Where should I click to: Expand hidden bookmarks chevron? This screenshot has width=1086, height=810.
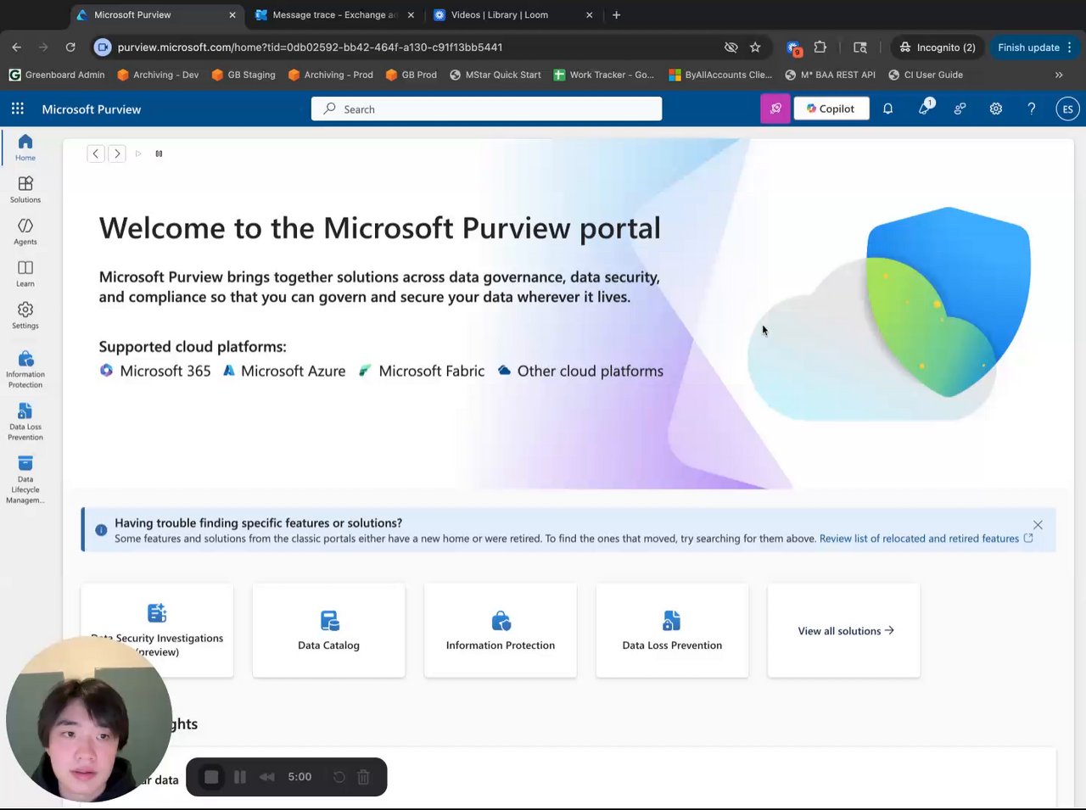1059,75
